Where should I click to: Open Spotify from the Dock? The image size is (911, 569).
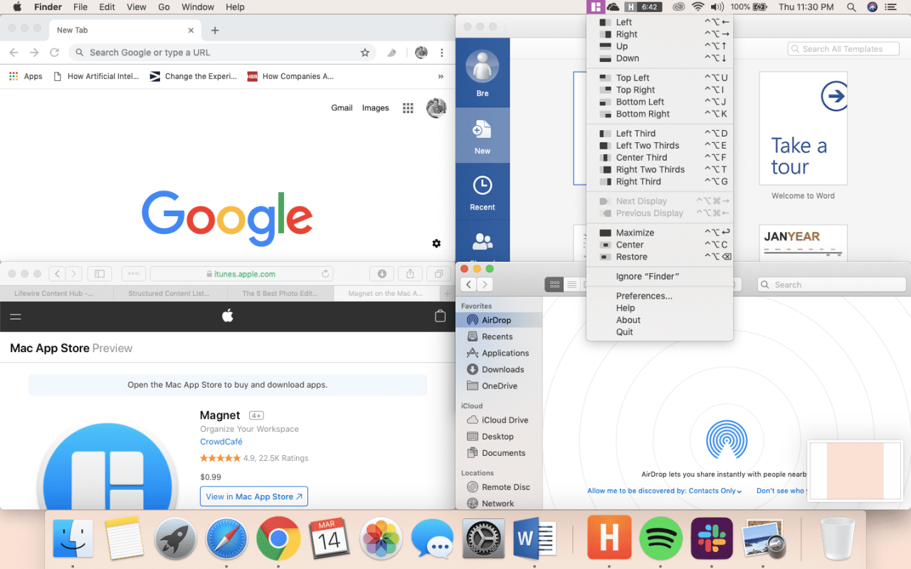(660, 538)
